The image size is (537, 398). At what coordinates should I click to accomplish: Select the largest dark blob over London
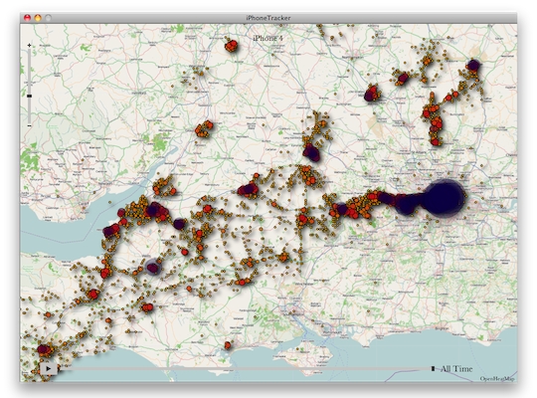tap(444, 198)
